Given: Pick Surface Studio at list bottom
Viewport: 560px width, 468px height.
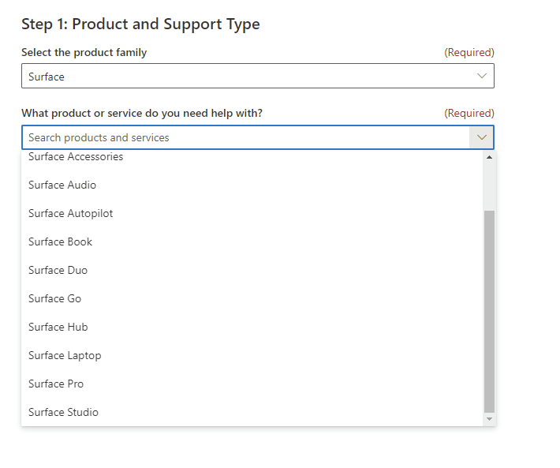Looking at the screenshot, I should tap(252, 412).
